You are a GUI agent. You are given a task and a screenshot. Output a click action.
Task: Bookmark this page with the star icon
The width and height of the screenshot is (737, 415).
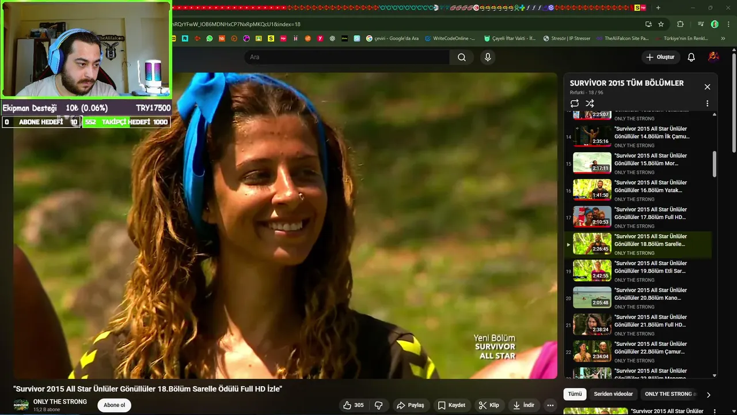point(661,24)
